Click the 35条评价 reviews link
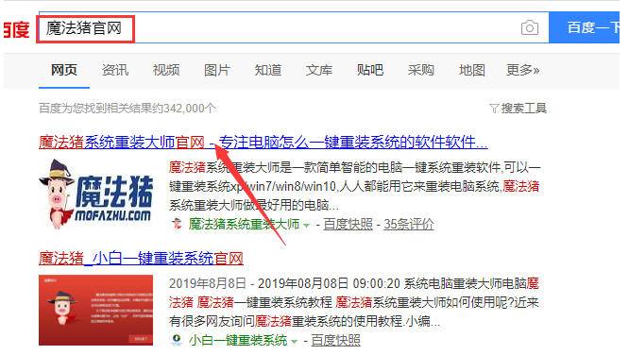 point(409,224)
